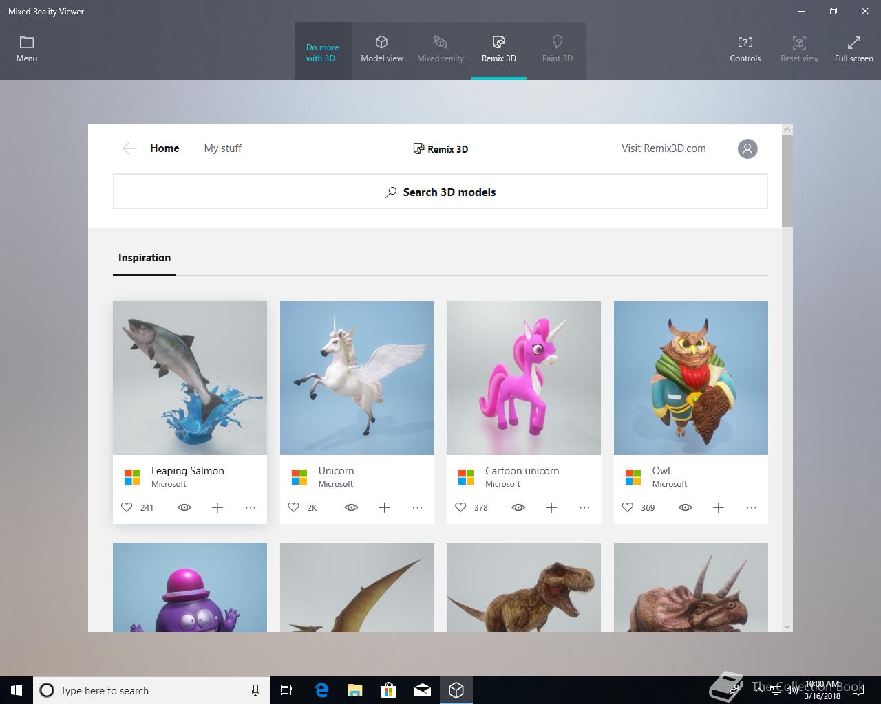Follow the Visit Remix3D.com link

[x=664, y=148]
